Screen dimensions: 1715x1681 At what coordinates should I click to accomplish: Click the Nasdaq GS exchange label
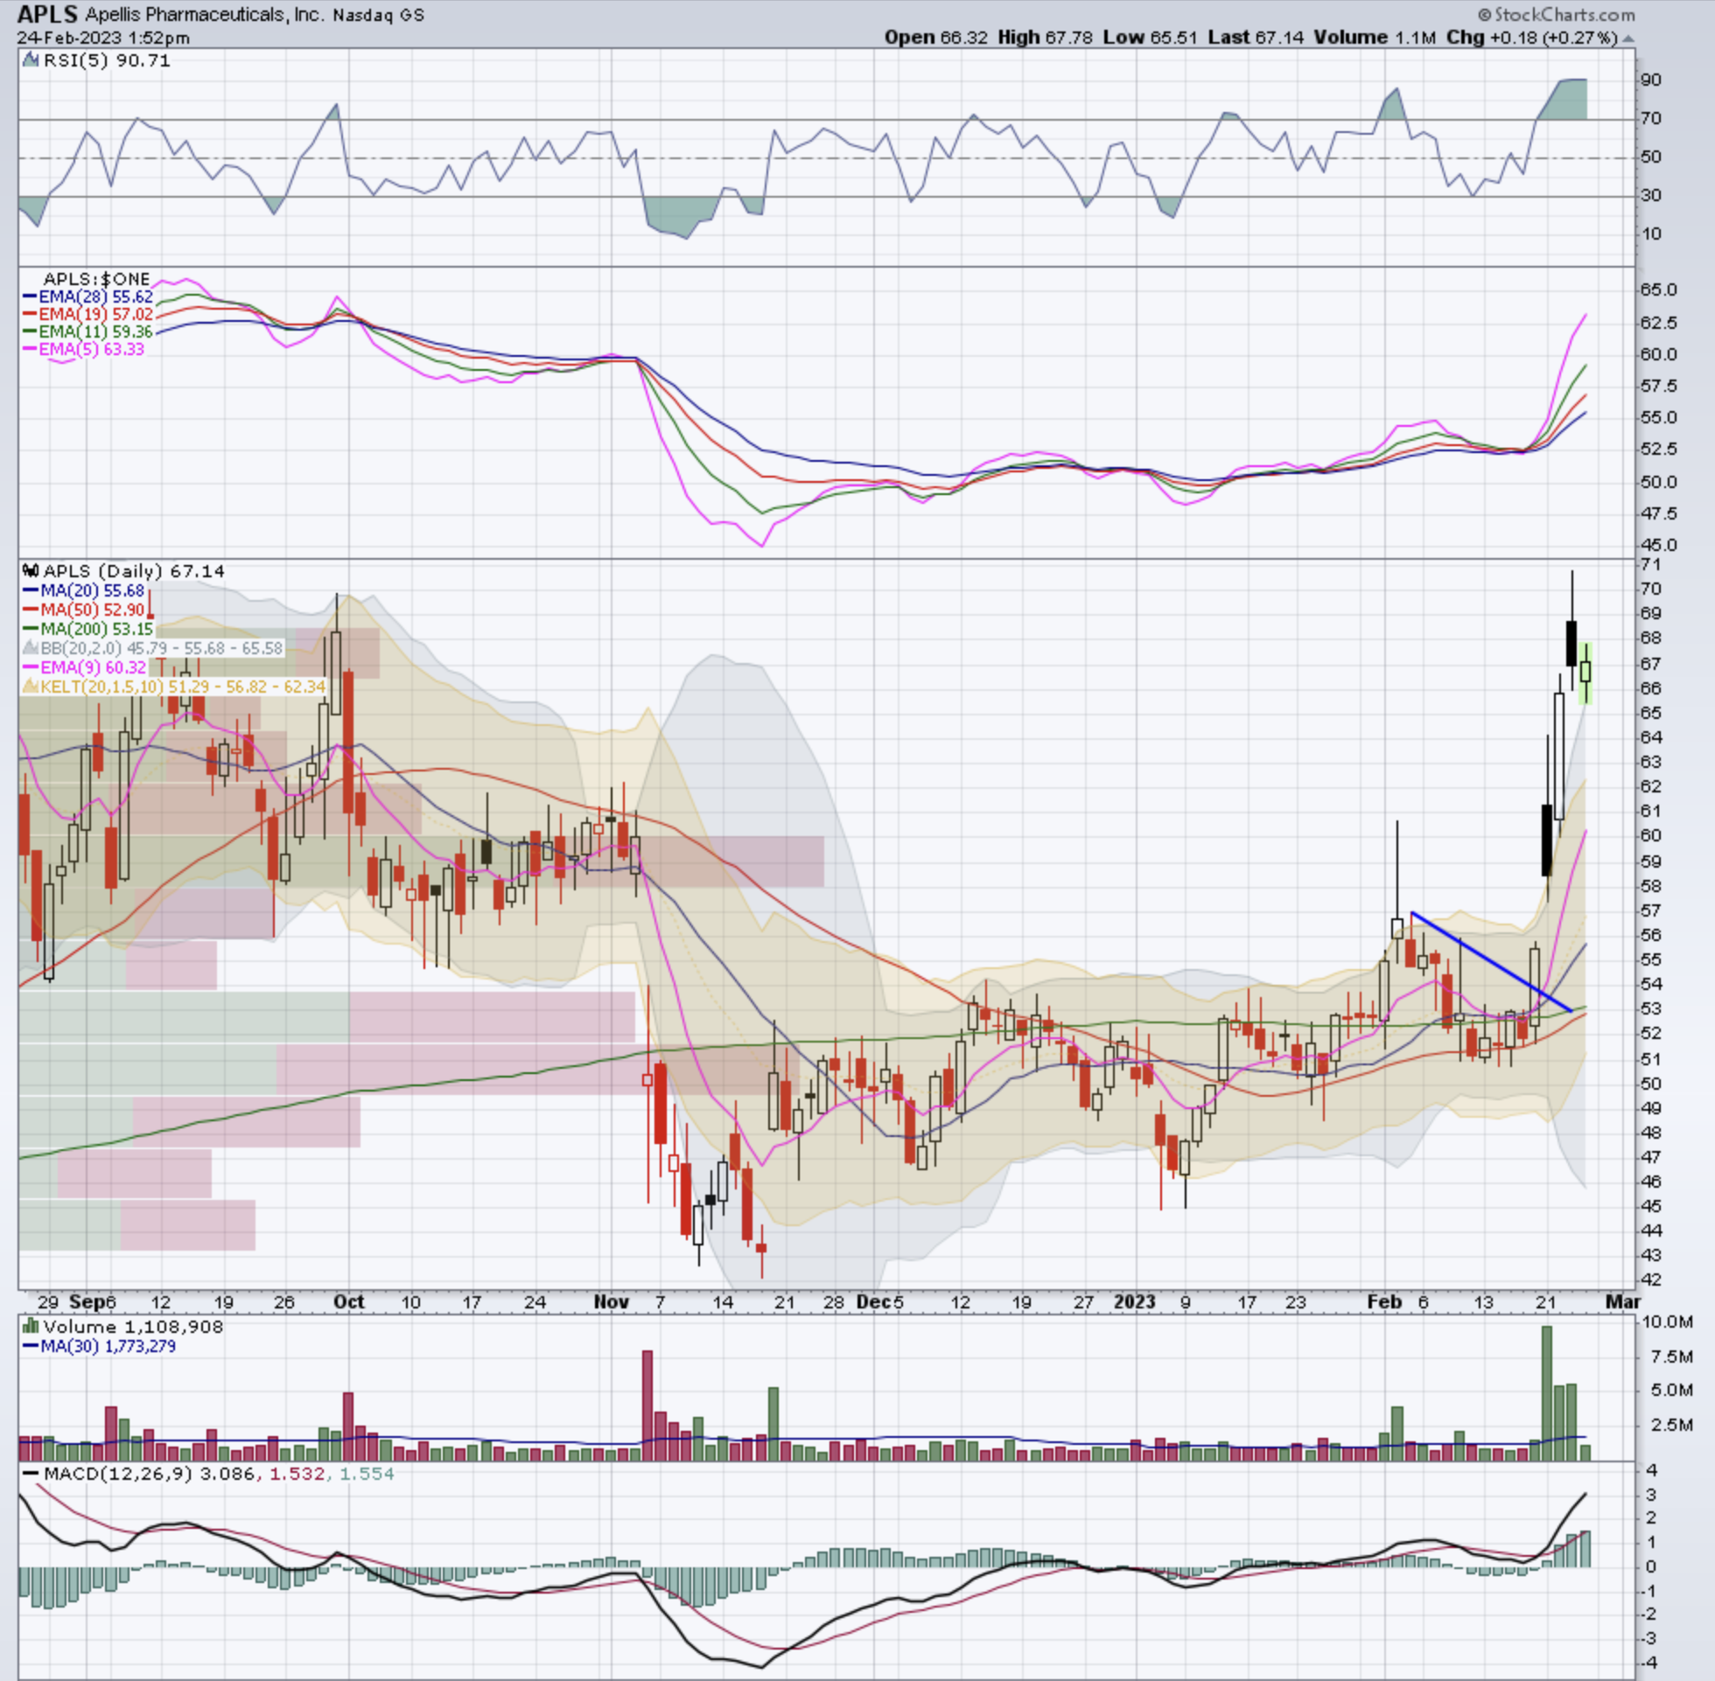click(x=379, y=15)
